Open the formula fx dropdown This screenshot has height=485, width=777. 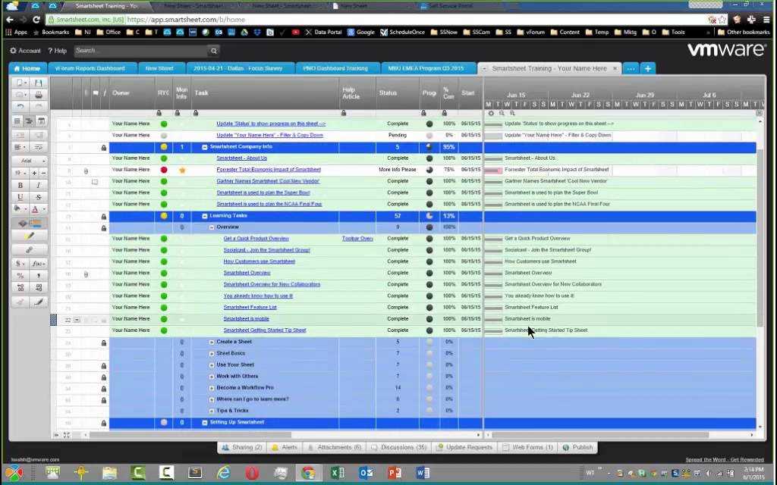tap(39, 264)
